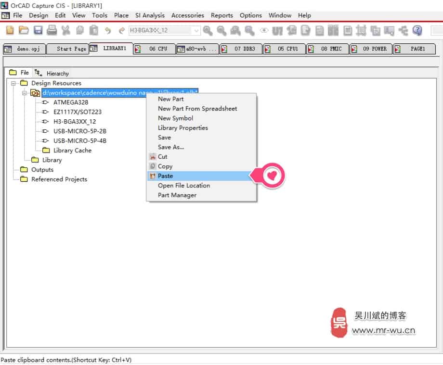
Task: Open the Place menu
Action: coord(121,15)
